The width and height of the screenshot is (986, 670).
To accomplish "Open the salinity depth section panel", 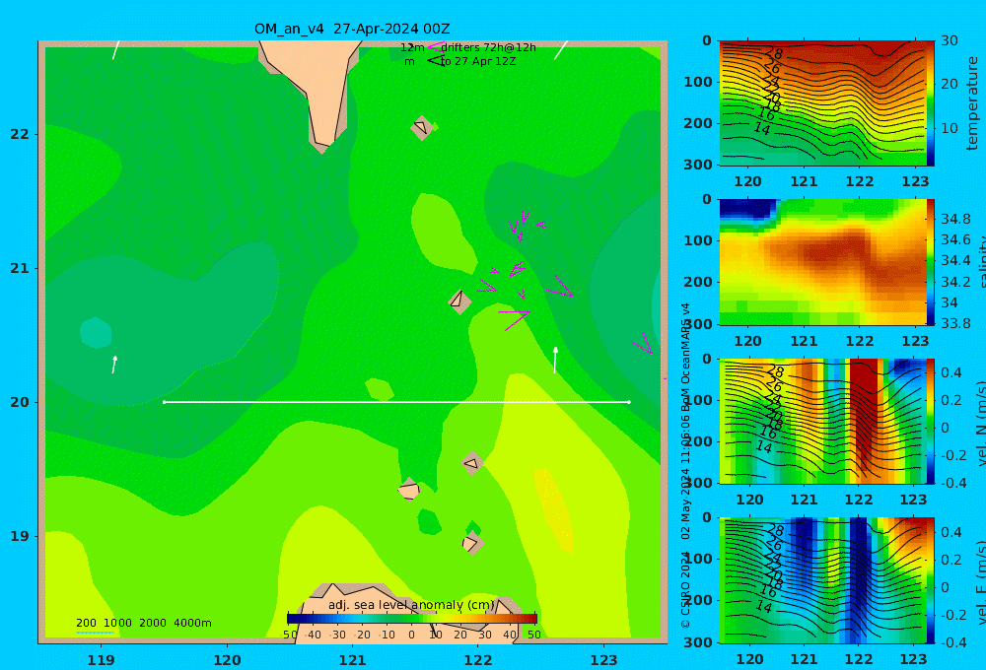I will pos(822,262).
